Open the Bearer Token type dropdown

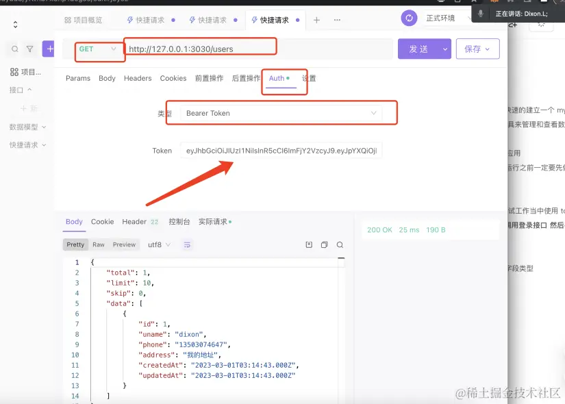pyautogui.click(x=281, y=113)
